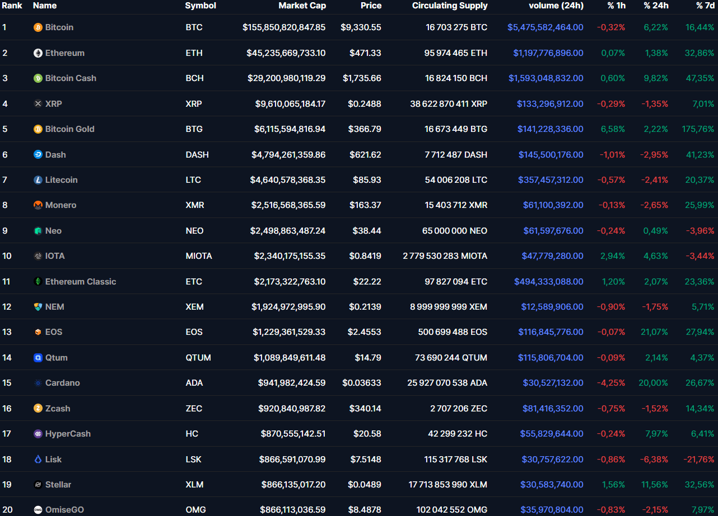Select Neo's circulating supply 65 000 000 NEO
Screen dimensions: 718x516
455,231
